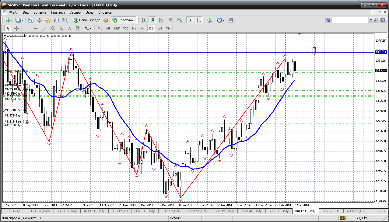Screen dimensions: 389x222
Task: Click the blue horizontal line price label 1361.63
Action: 381,52
